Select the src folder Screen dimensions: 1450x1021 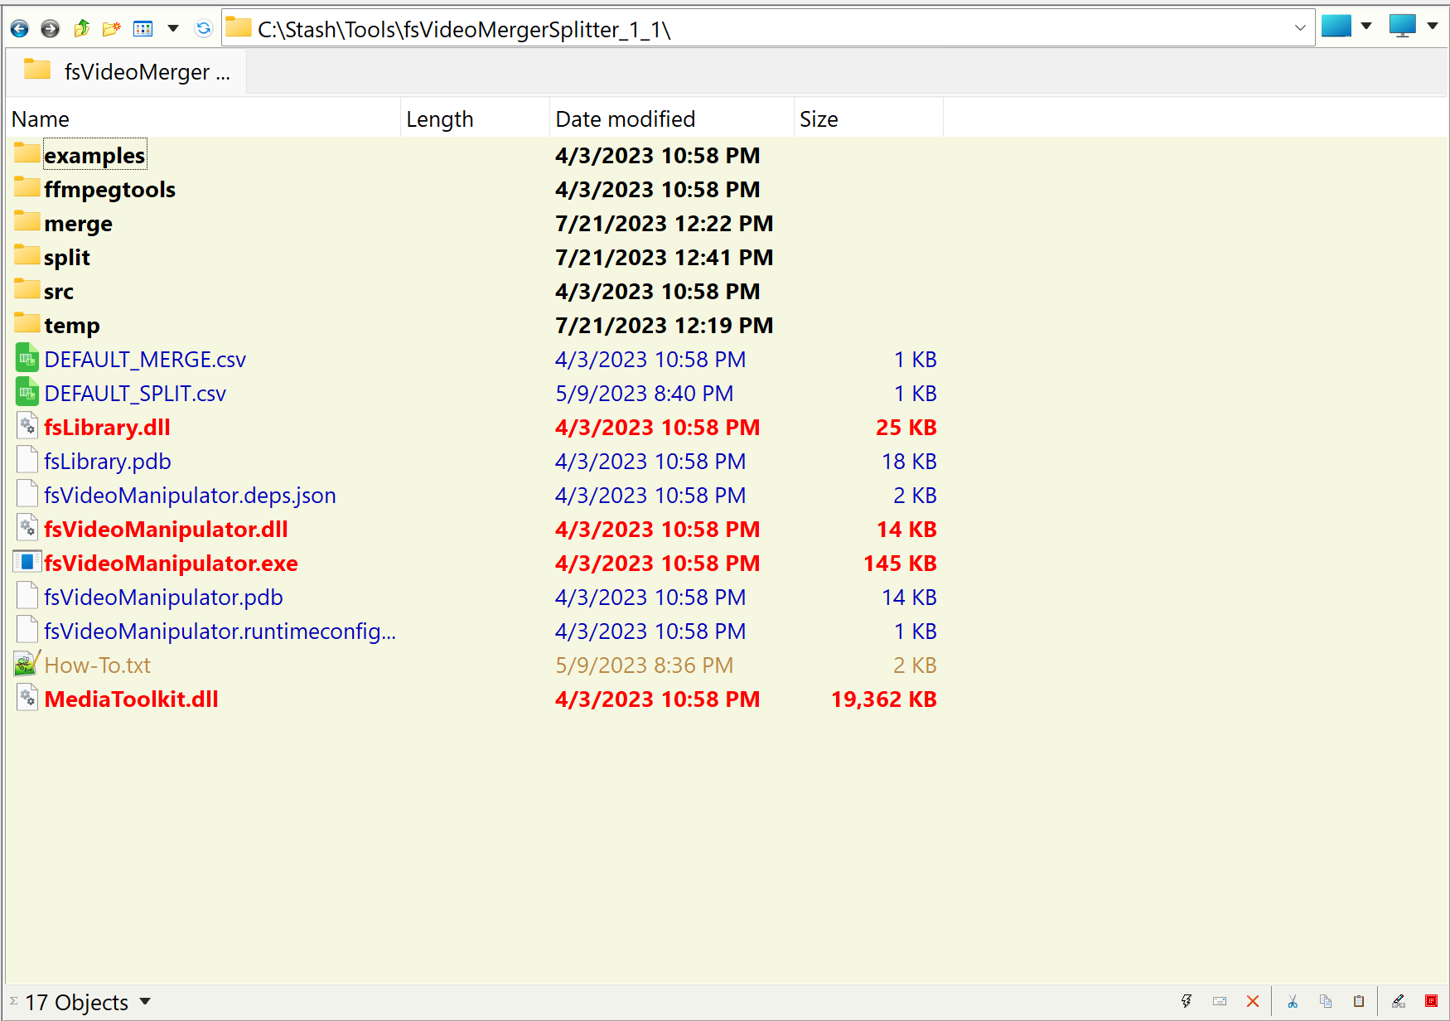click(x=58, y=292)
